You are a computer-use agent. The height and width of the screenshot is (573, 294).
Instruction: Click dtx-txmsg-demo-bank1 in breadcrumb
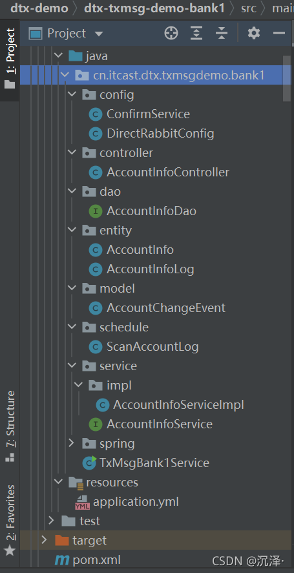tap(154, 8)
